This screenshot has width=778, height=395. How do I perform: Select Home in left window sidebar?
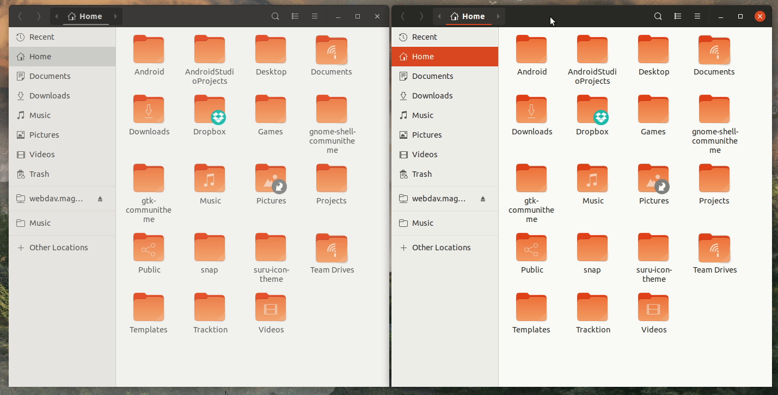tap(62, 57)
